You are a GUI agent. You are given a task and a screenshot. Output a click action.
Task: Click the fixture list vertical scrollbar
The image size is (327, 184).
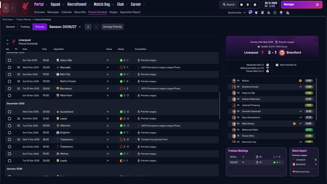click(220, 106)
